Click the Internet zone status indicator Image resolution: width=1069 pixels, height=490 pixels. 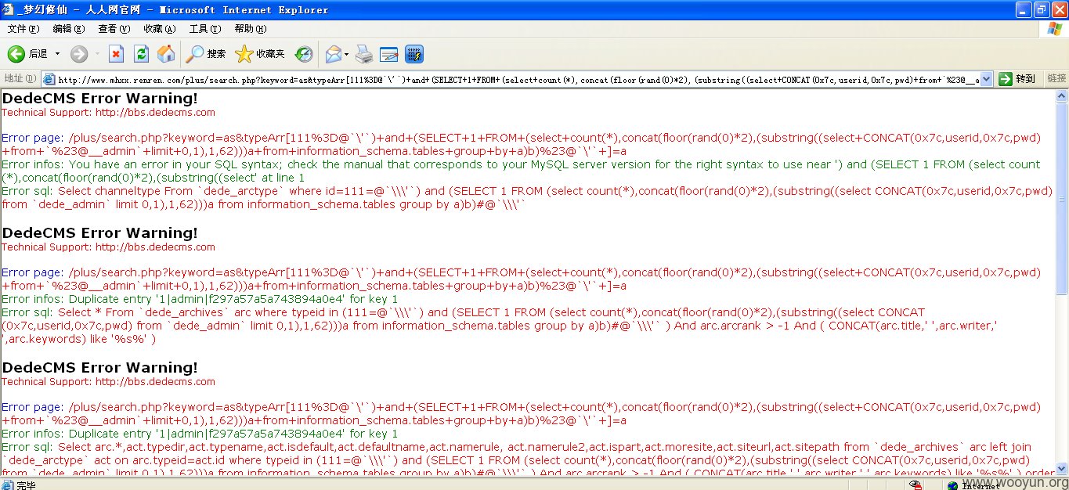coord(975,485)
